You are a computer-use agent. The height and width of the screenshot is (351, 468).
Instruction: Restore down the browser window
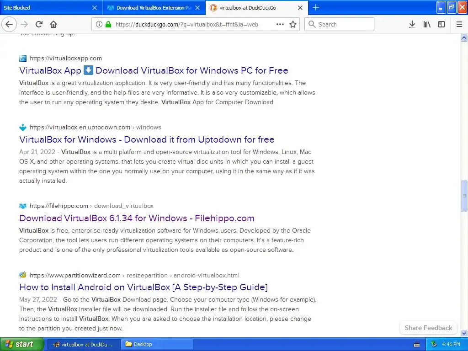(x=452, y=7)
